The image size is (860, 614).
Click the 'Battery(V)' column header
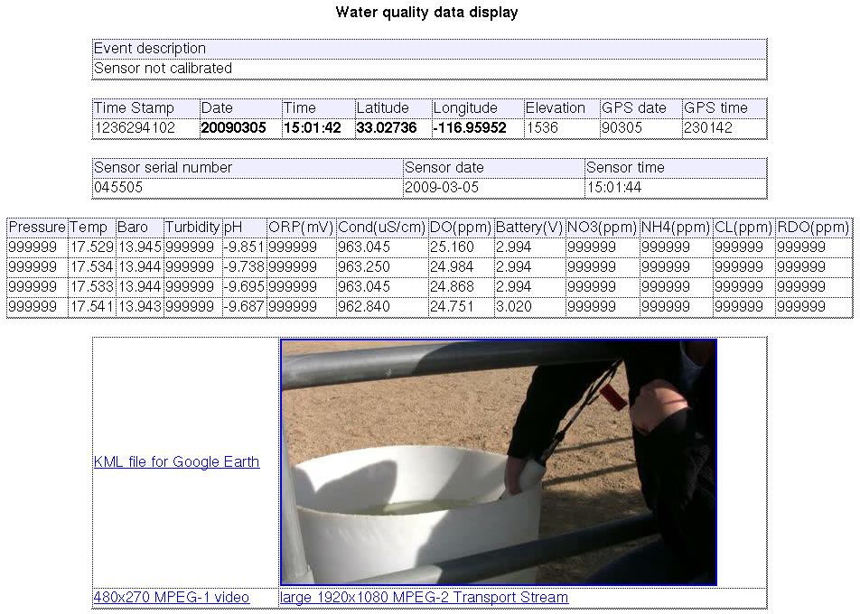(528, 227)
